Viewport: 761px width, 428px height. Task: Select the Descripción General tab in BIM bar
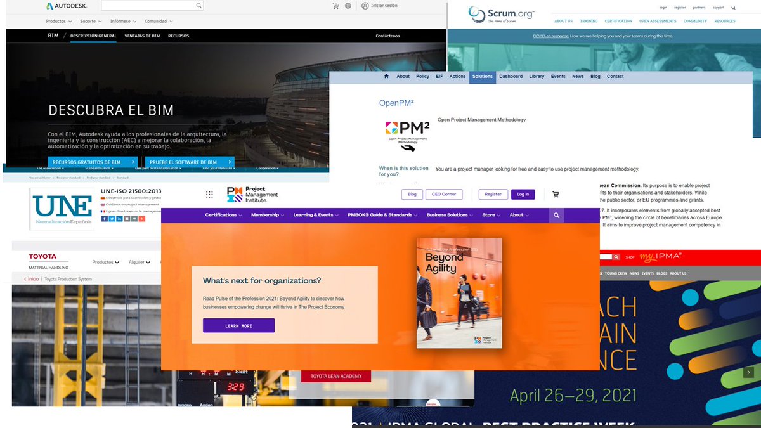pos(93,36)
